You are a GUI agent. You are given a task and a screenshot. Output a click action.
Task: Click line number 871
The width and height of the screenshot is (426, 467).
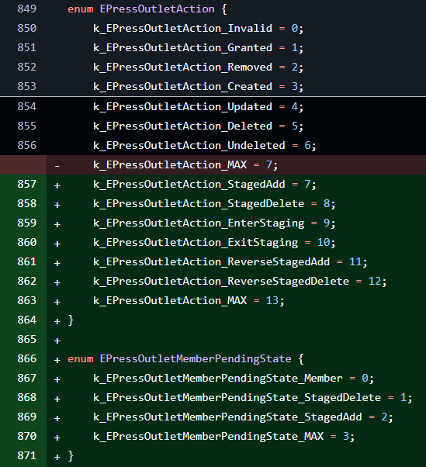click(x=27, y=455)
